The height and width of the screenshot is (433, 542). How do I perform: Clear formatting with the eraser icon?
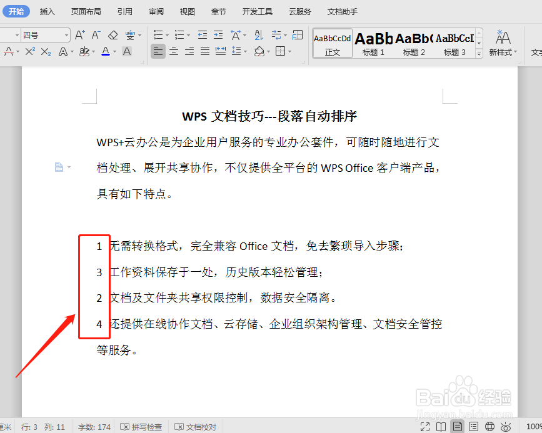113,35
